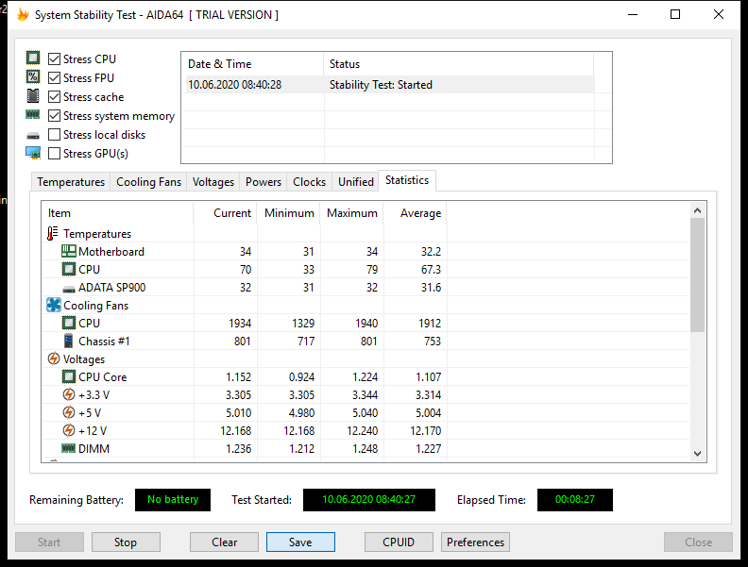The image size is (748, 567).
Task: Click the Current column header
Action: tap(225, 213)
